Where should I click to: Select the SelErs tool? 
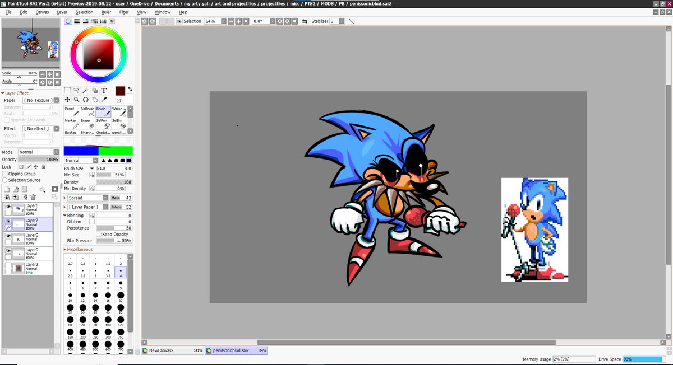tap(118, 124)
